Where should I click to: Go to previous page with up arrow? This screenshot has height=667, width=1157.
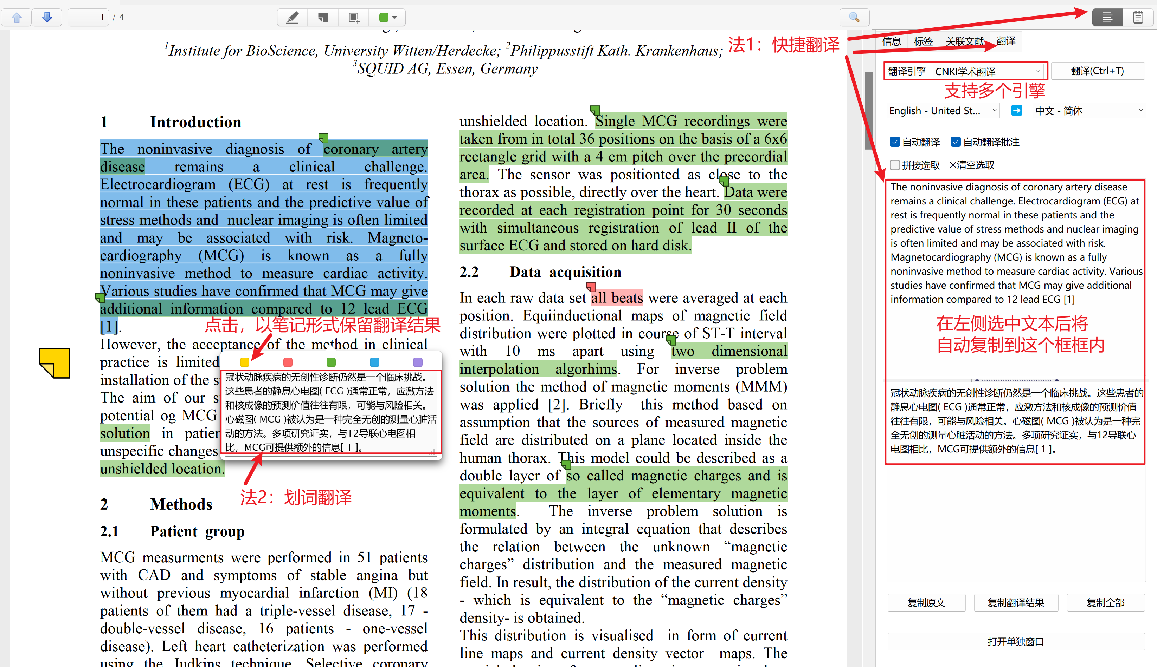tap(17, 18)
